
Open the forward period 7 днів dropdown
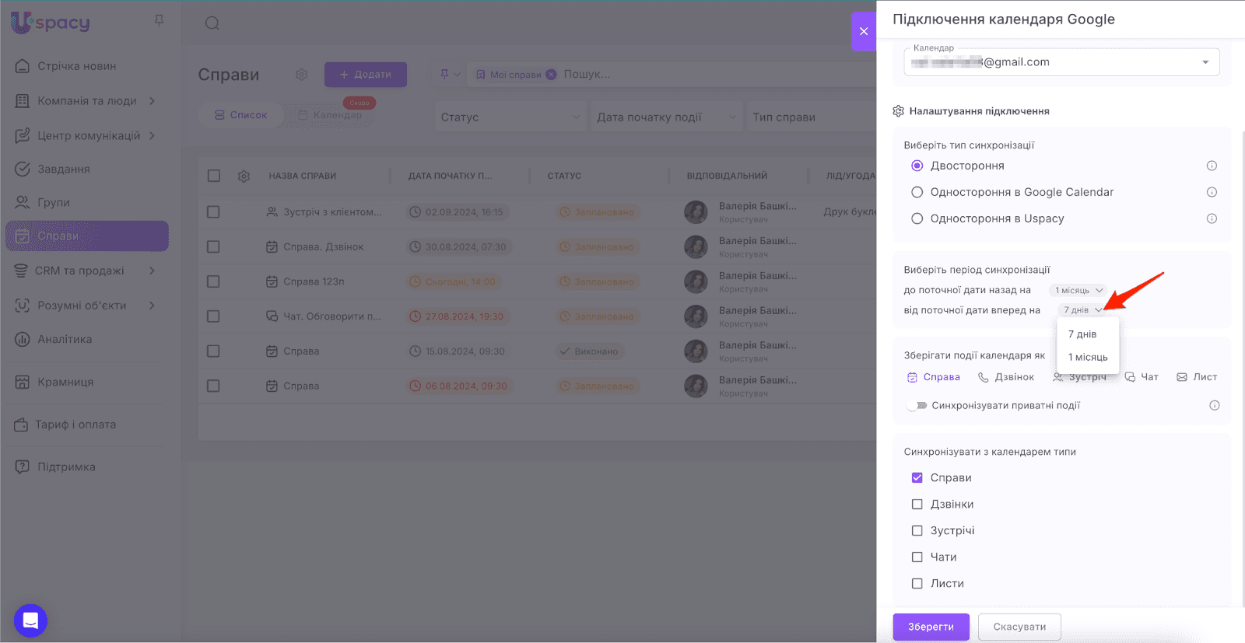(1082, 310)
